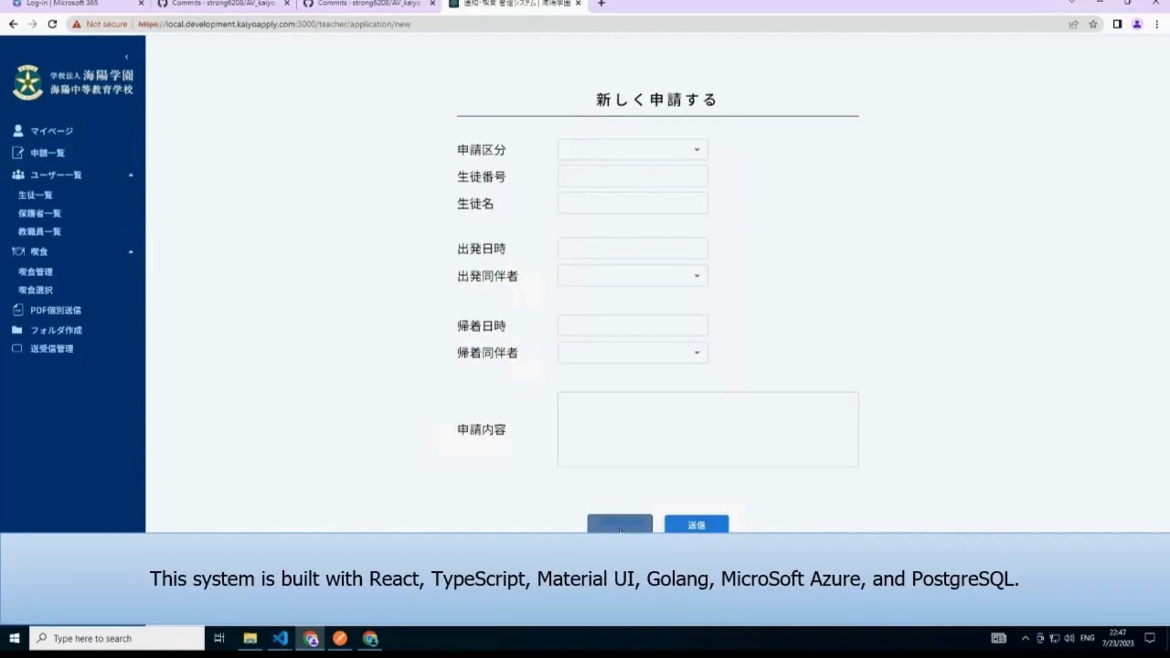Screen dimensions: 1170x658
Task: Click the 送受信管理 message icon
Action: click(x=17, y=348)
